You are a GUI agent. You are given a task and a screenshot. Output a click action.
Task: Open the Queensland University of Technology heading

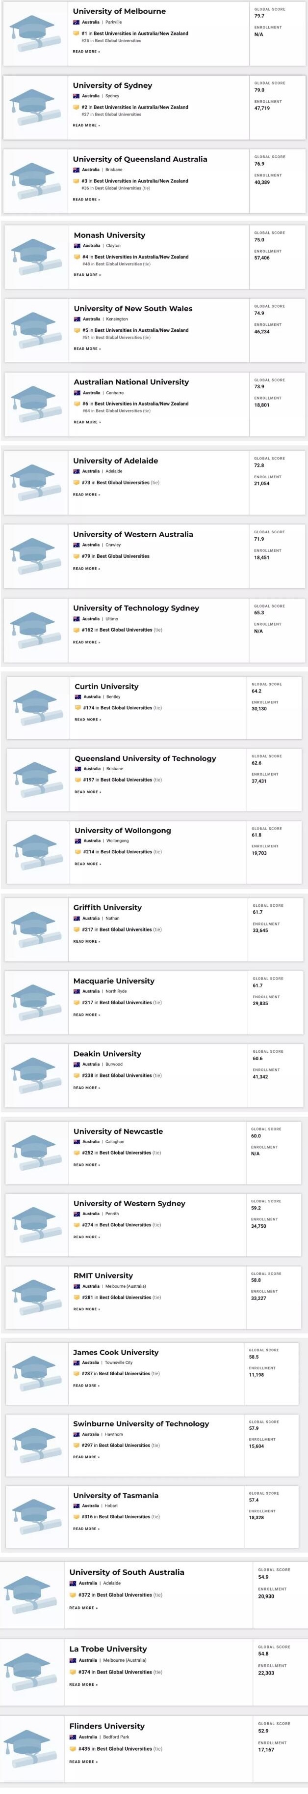pyautogui.click(x=145, y=758)
